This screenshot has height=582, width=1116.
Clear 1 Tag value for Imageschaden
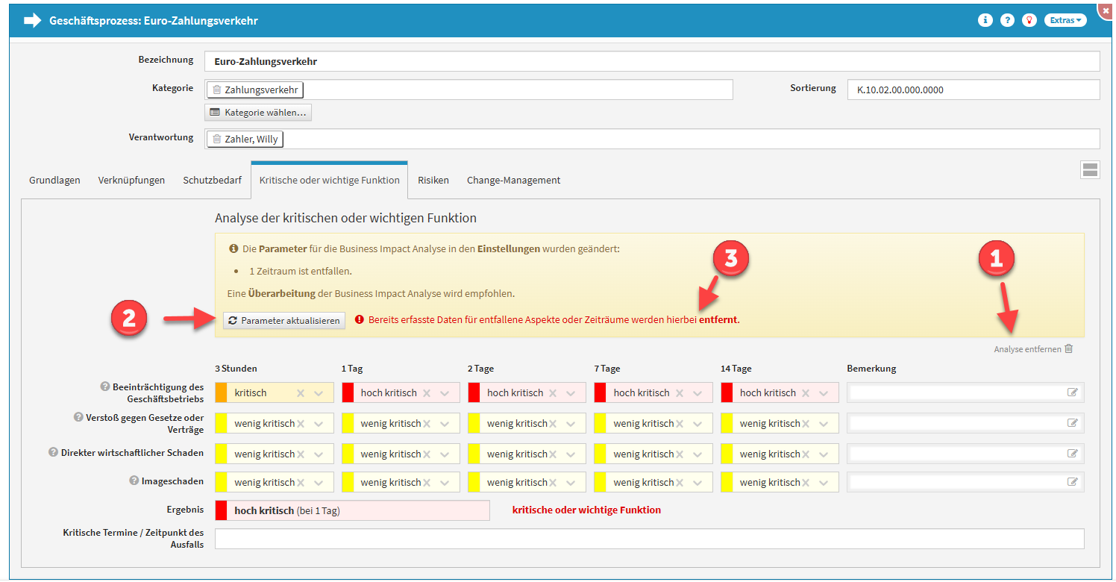[x=427, y=483]
